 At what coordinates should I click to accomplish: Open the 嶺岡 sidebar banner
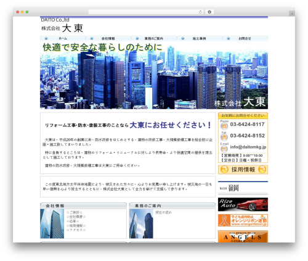click(x=243, y=188)
